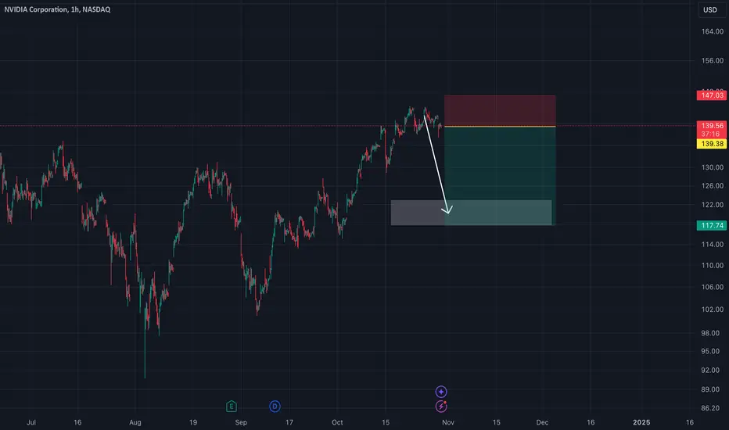Select the 139.56 current price label
The image size is (729, 430).
(712, 126)
